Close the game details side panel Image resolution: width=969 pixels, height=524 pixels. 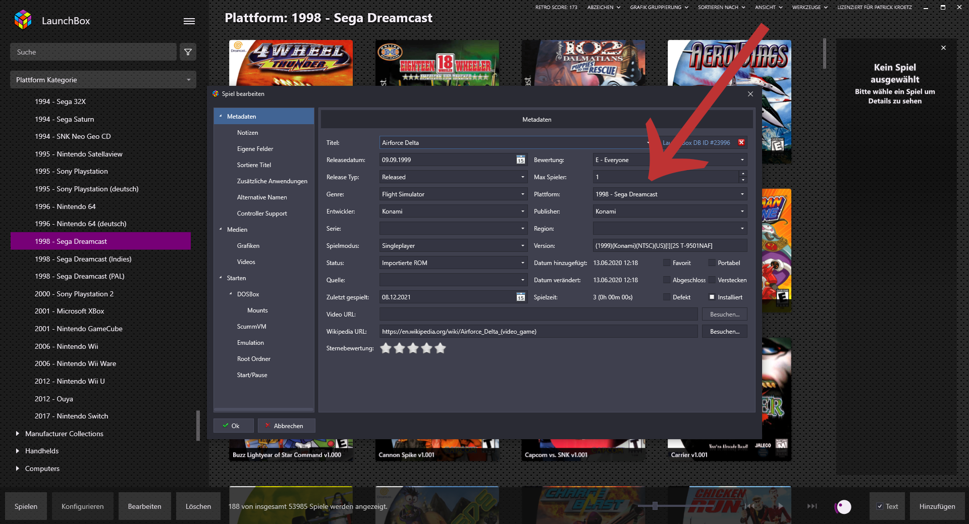coord(943,48)
